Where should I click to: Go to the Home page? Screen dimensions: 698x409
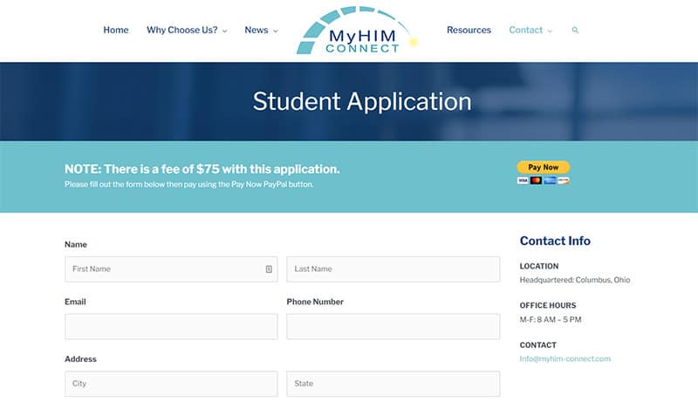coord(116,31)
